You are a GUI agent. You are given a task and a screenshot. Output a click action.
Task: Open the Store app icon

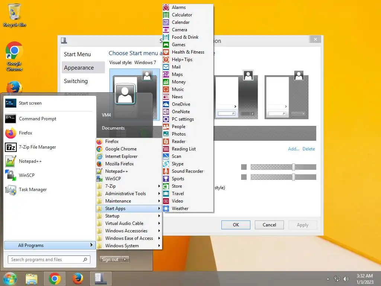tap(166, 186)
